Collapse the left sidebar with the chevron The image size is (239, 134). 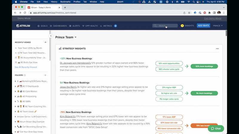point(51,36)
